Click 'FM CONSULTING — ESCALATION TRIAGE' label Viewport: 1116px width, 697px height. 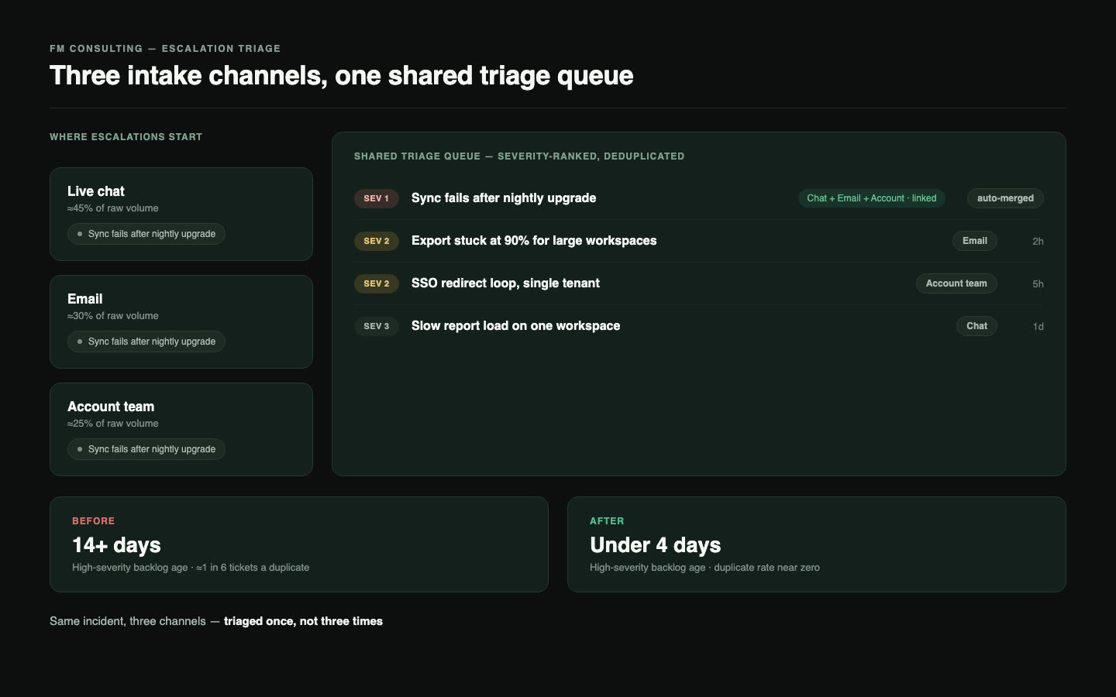[165, 49]
